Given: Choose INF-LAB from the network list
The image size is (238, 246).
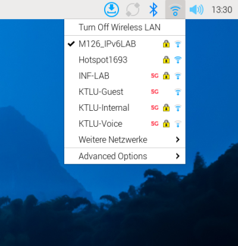Looking at the screenshot, I should (125, 76).
